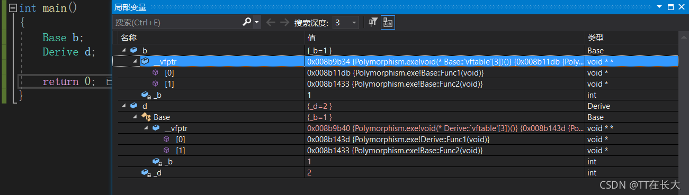Open the 局部变量 window position dropdown arrow
The image size is (689, 195).
click(x=659, y=6)
